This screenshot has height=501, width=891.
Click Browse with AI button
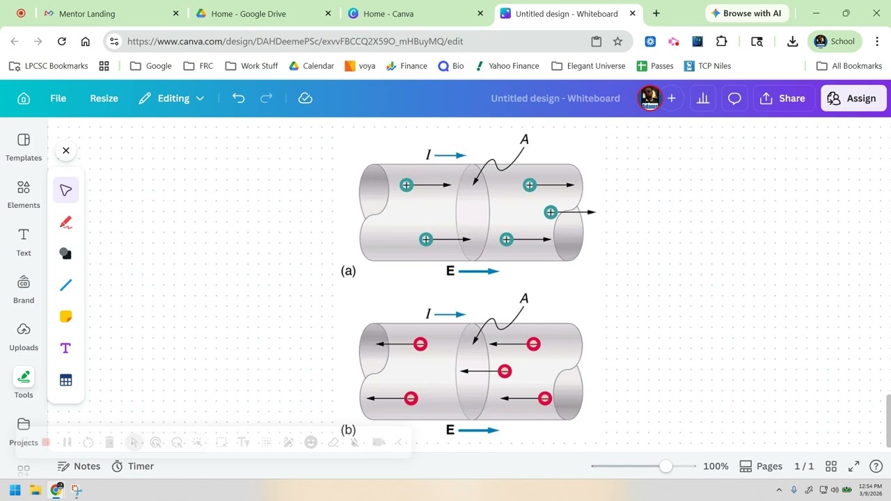(746, 13)
